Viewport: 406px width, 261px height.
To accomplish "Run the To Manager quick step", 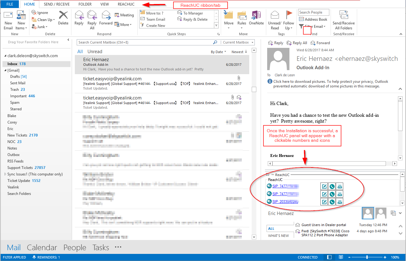I will 190,13.
